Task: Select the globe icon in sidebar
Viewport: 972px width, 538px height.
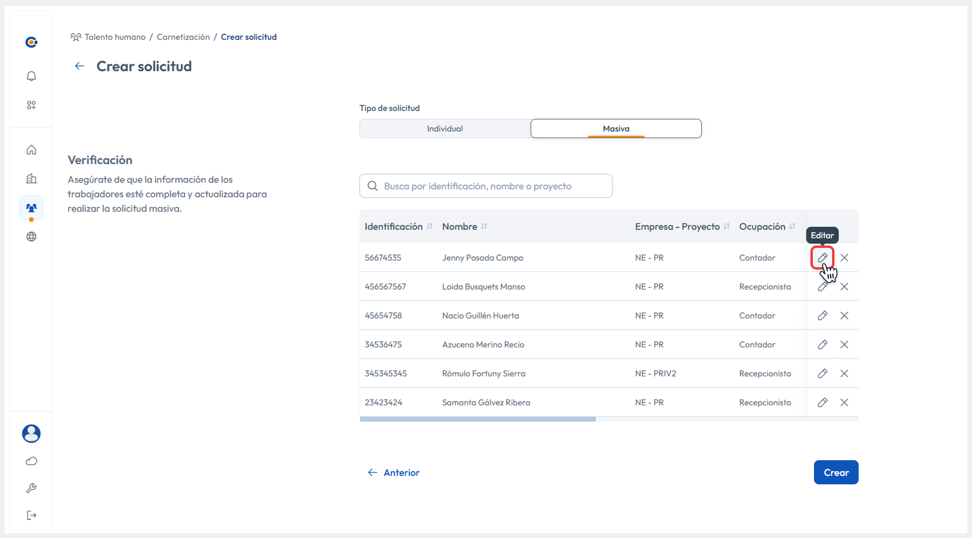Action: pyautogui.click(x=31, y=236)
